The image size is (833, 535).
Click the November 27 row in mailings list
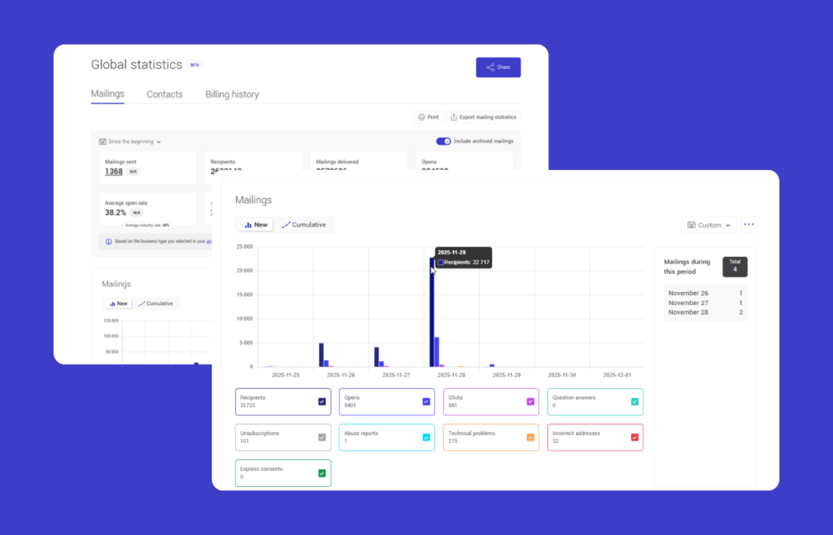click(705, 302)
